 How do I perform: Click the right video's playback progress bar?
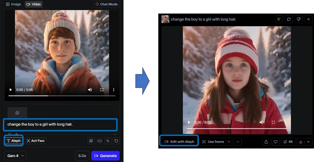[x=237, y=128]
